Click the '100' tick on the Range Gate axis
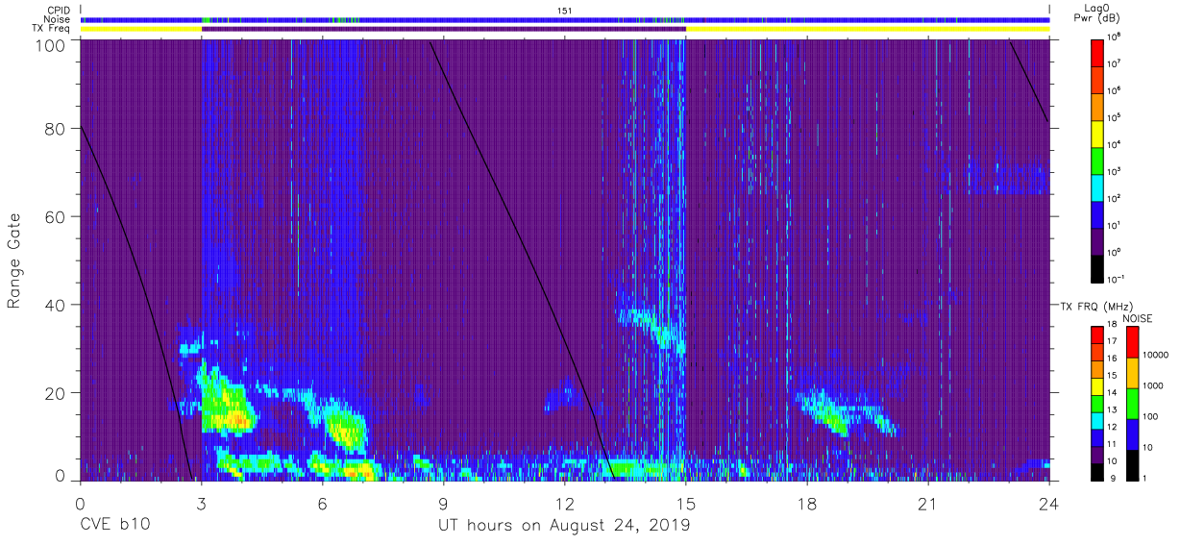Image resolution: width=1180 pixels, height=545 pixels. (x=50, y=45)
